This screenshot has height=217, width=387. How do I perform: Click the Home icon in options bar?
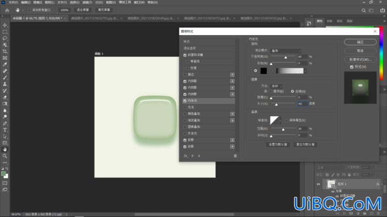pyautogui.click(x=7, y=10)
